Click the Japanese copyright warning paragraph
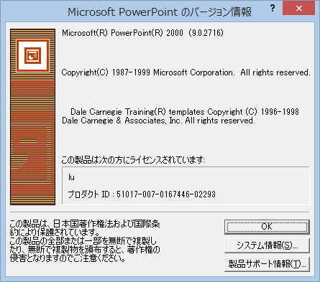Screen dimensions: 320x282 [85, 241]
